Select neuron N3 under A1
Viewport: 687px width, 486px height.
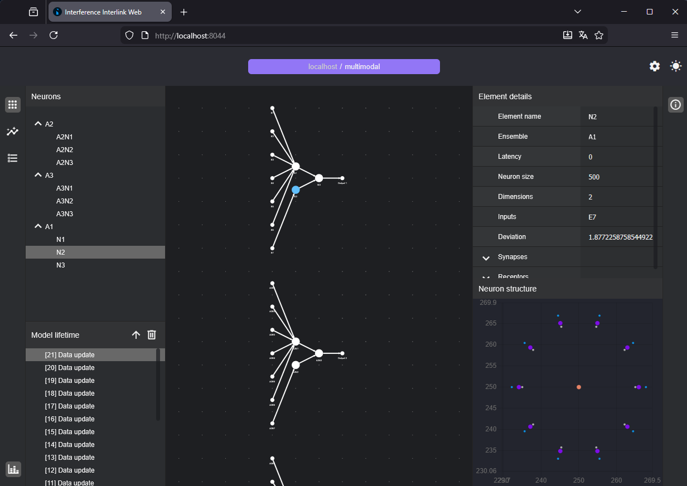tap(61, 265)
